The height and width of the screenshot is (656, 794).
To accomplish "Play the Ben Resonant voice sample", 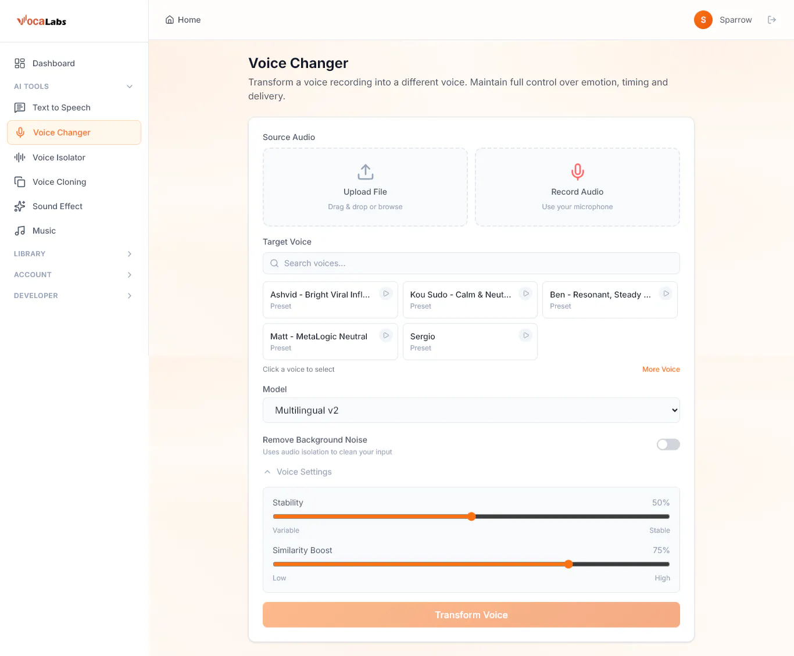I will [x=666, y=293].
